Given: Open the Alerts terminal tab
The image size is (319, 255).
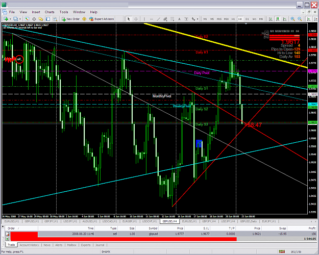Looking at the screenshot, I should point(59,245).
